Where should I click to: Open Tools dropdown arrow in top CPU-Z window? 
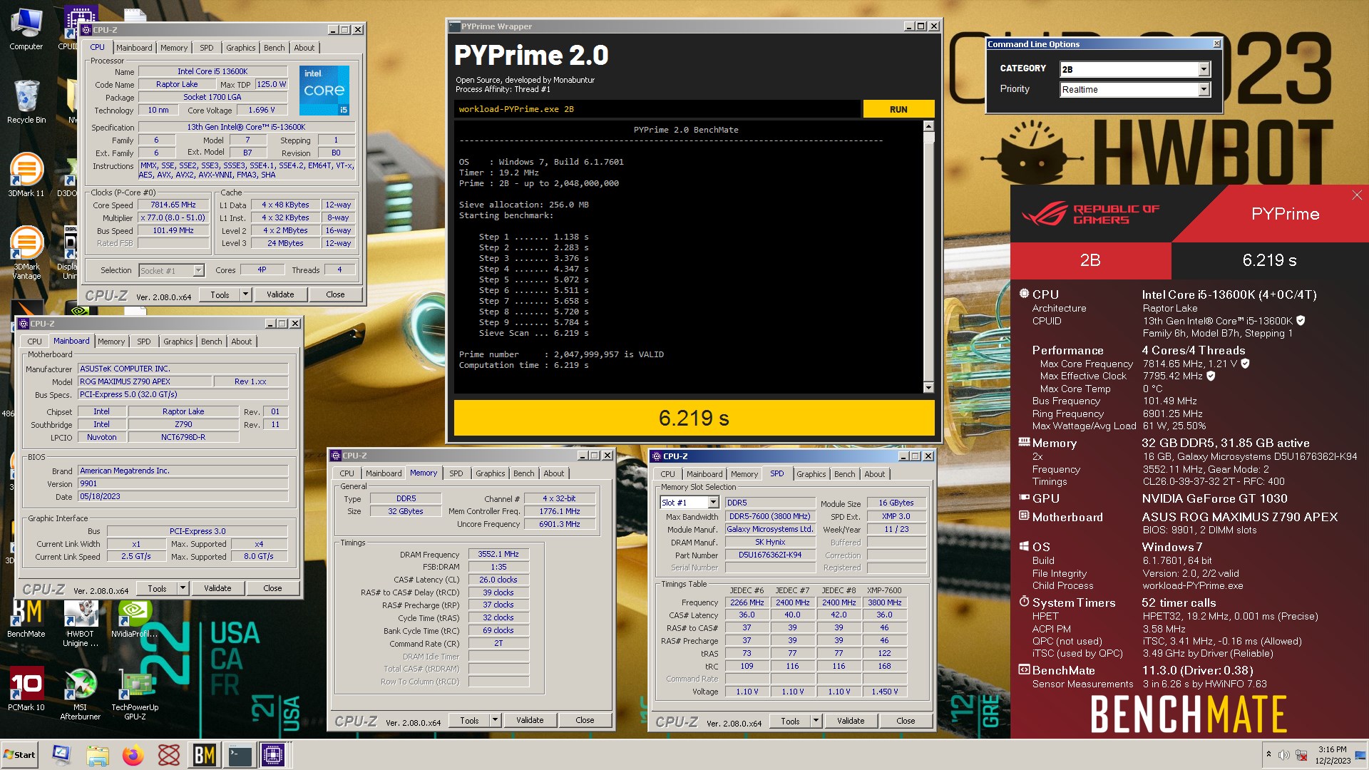click(245, 294)
